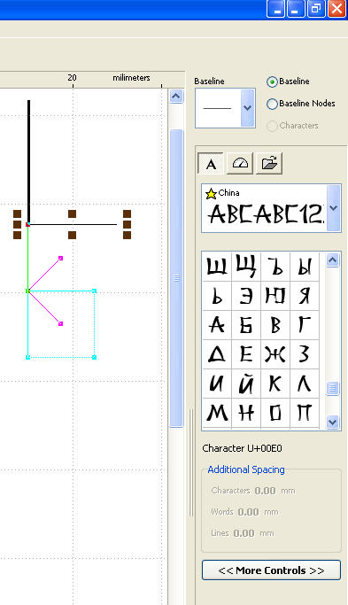Image resolution: width=348 pixels, height=605 pixels.
Task: Open the China font dropdown list
Action: coord(333,208)
